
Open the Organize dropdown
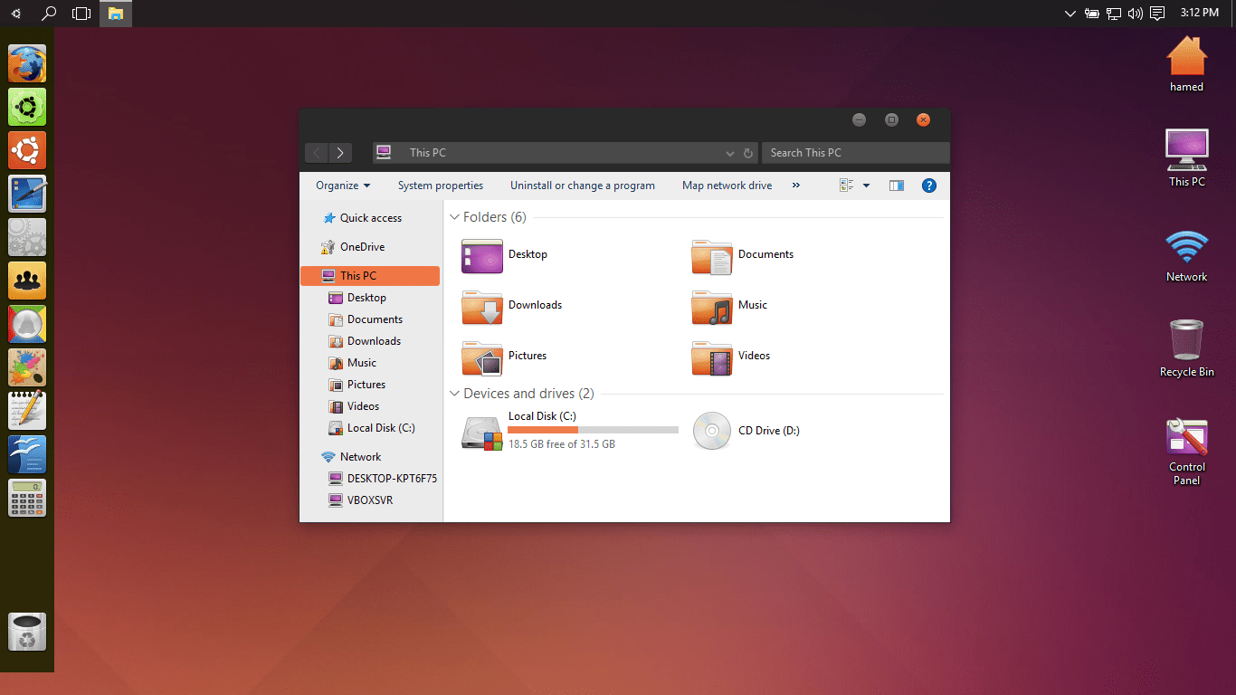[341, 185]
